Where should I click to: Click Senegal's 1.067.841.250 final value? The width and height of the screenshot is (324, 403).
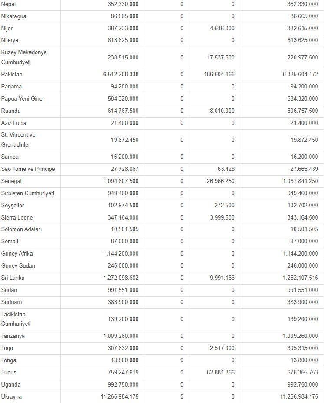coord(301,181)
